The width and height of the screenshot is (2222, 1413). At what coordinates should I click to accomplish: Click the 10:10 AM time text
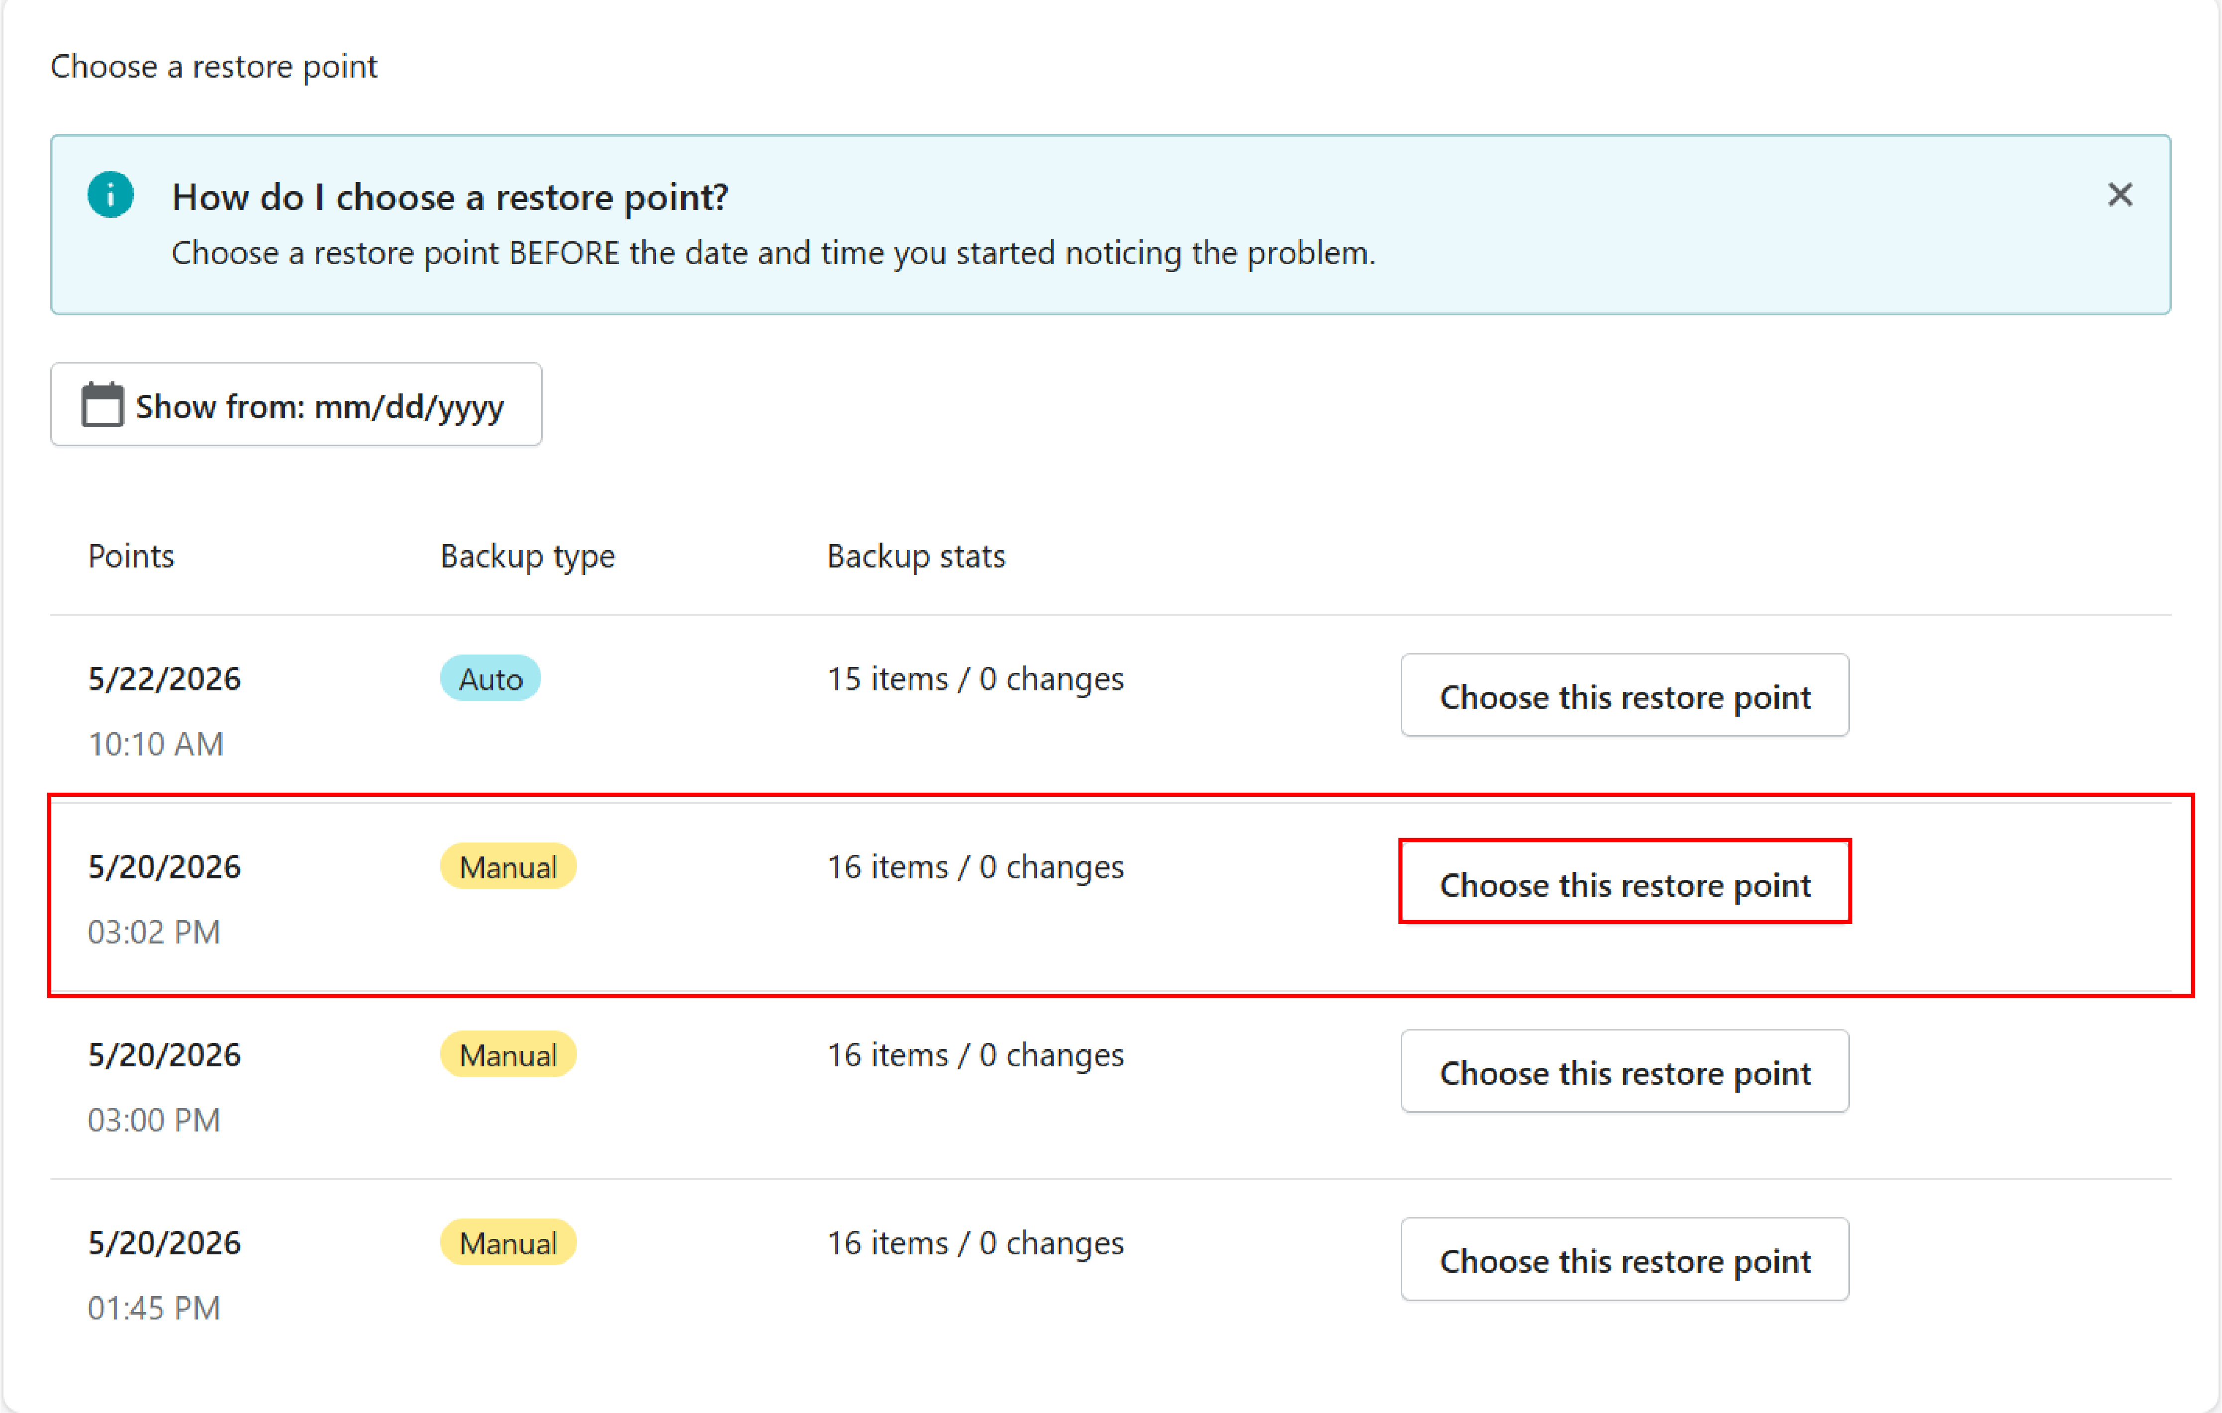156,744
